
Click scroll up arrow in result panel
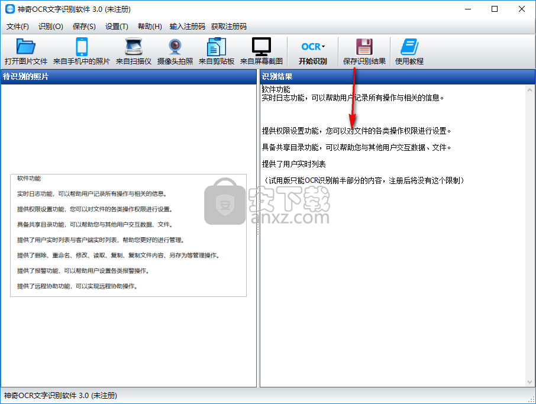[529, 91]
